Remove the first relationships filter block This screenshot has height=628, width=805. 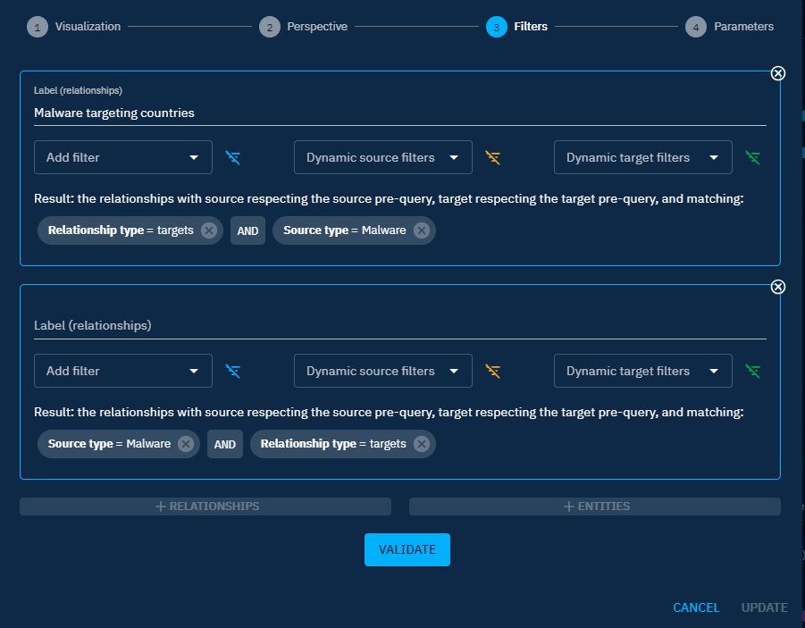pyautogui.click(x=777, y=73)
